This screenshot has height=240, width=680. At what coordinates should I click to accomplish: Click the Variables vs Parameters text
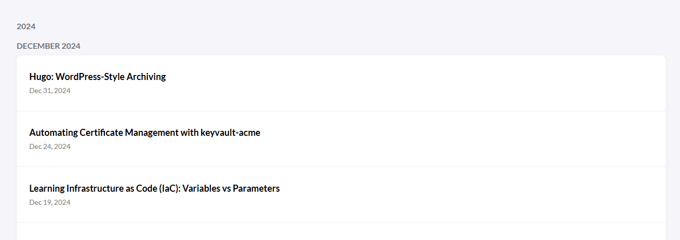231,189
